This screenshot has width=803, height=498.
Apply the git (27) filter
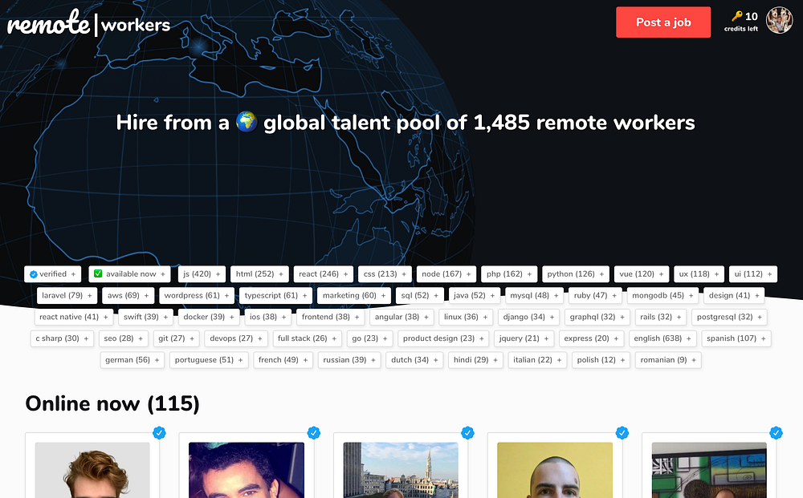(176, 338)
